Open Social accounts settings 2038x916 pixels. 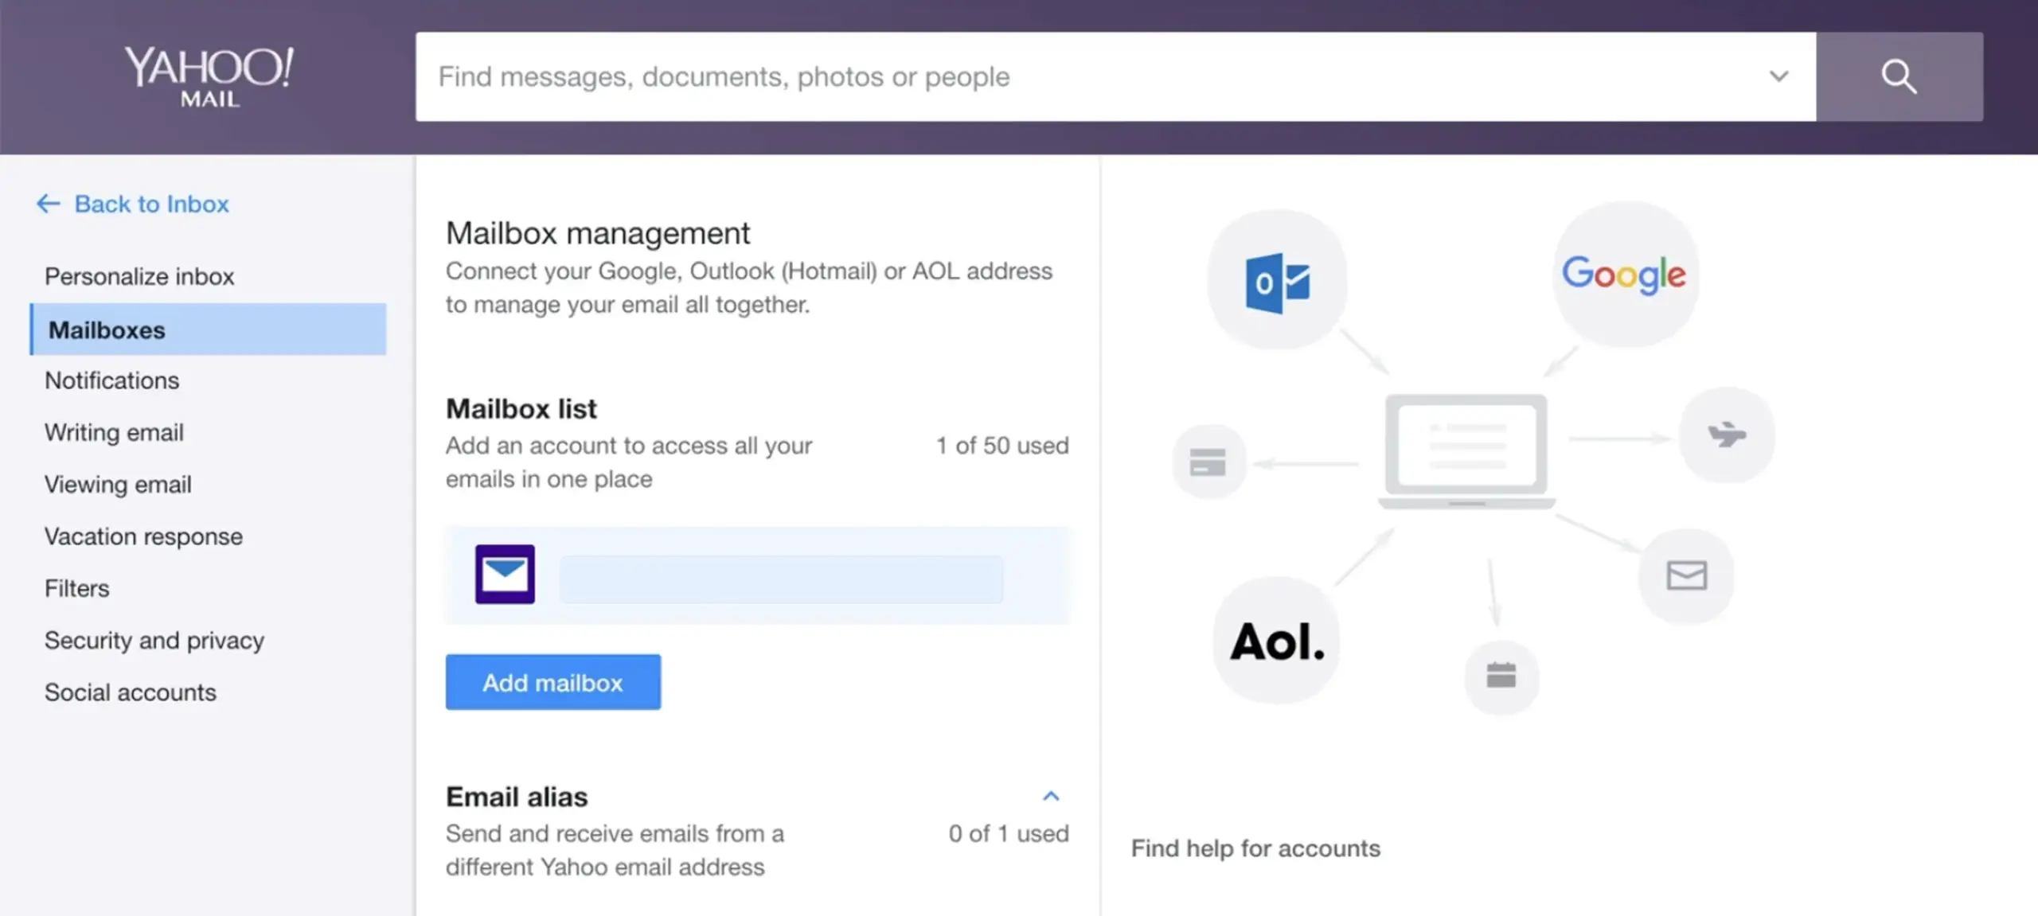point(130,692)
